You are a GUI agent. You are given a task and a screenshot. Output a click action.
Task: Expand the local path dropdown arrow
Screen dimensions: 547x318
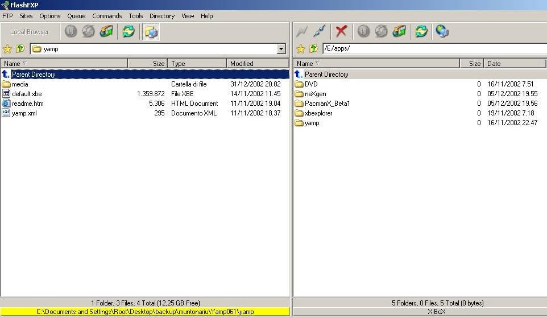point(281,49)
